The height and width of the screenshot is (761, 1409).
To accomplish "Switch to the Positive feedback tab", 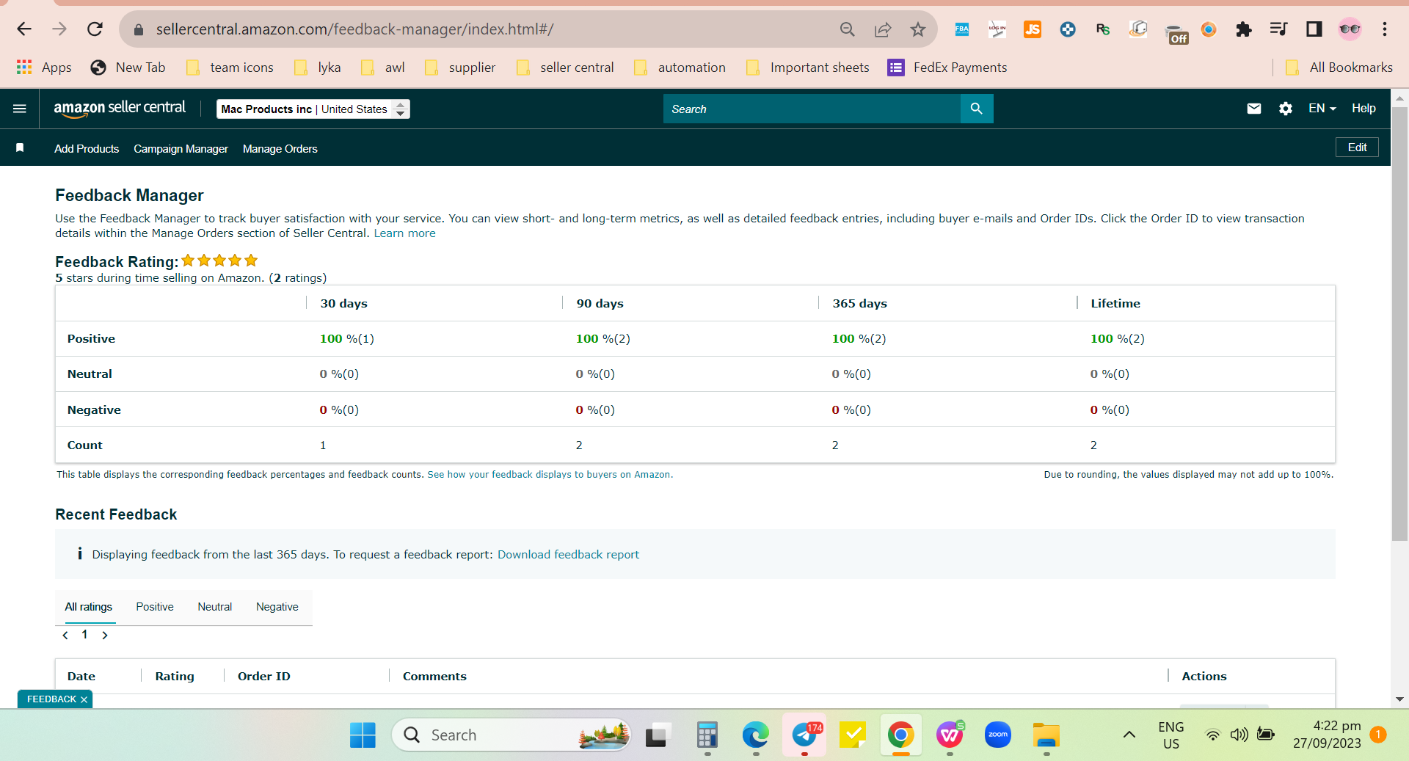I will (155, 607).
